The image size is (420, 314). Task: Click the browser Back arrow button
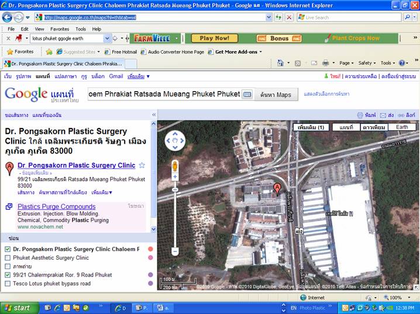pos(7,18)
